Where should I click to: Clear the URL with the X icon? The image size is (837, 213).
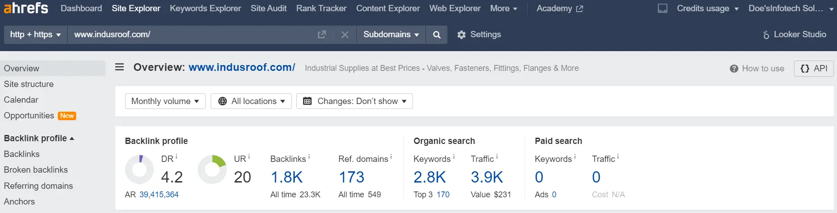point(345,35)
